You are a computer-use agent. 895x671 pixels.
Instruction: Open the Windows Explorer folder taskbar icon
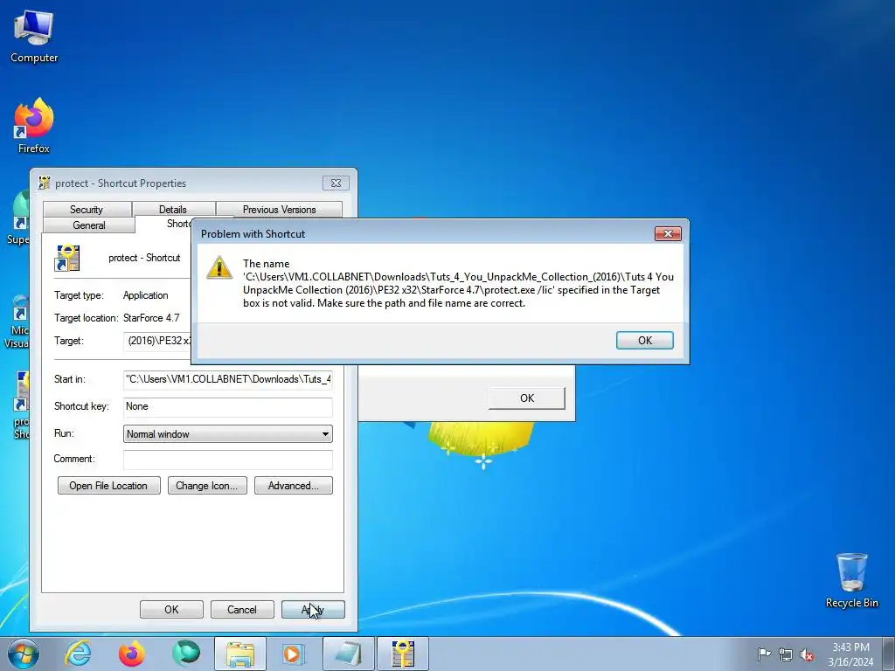coord(240,654)
